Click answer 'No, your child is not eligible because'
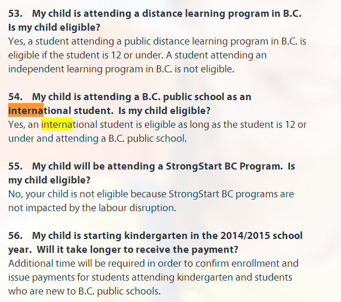This screenshot has height=302, width=341. 88,194
